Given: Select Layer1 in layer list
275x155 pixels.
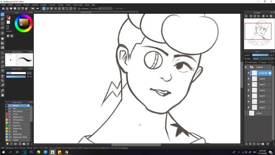Looking at the screenshot, I should pyautogui.click(x=258, y=113).
